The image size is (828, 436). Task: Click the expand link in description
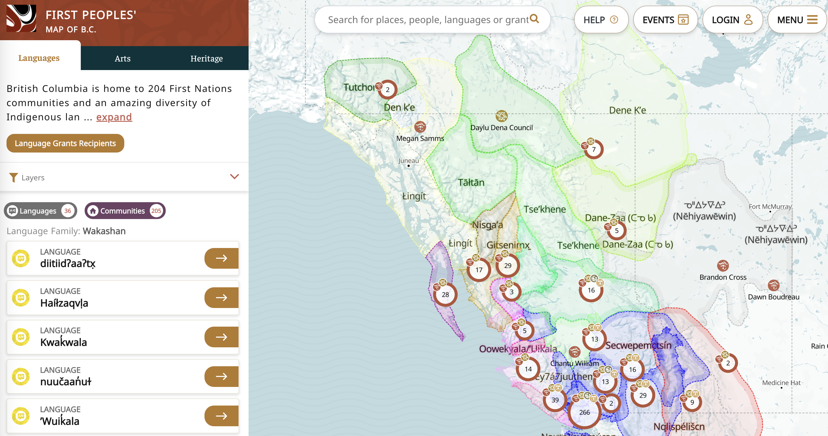(114, 117)
